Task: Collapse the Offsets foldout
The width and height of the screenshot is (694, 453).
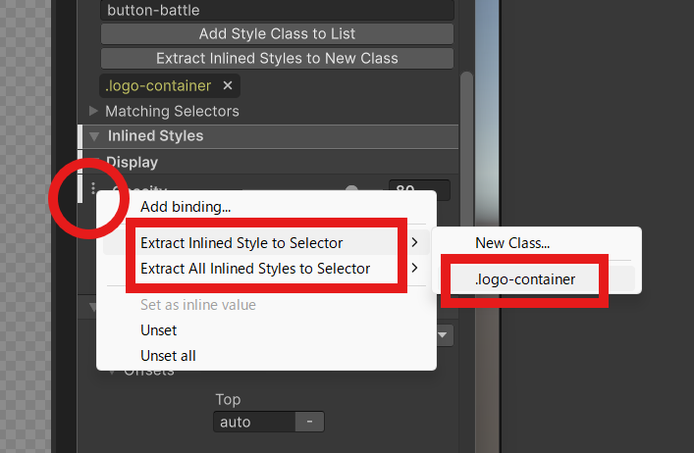Action: pos(113,371)
